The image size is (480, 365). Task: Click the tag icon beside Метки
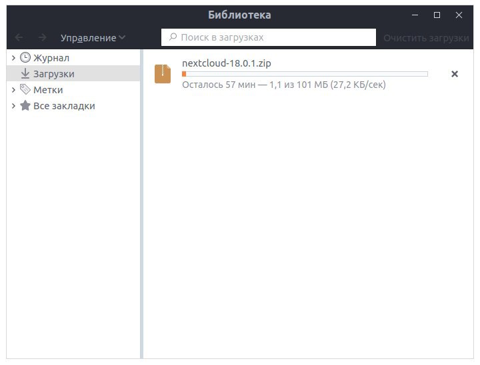pyautogui.click(x=25, y=89)
